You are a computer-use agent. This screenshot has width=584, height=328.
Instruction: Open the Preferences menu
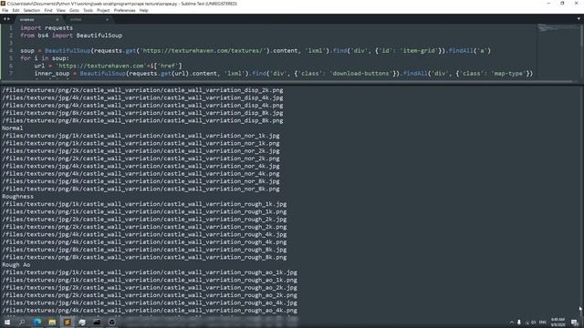click(x=124, y=10)
